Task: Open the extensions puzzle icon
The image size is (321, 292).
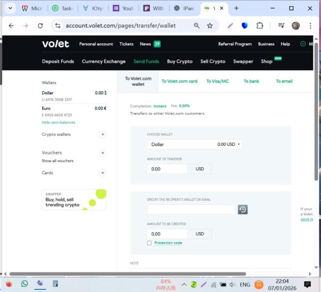Action: click(x=259, y=25)
